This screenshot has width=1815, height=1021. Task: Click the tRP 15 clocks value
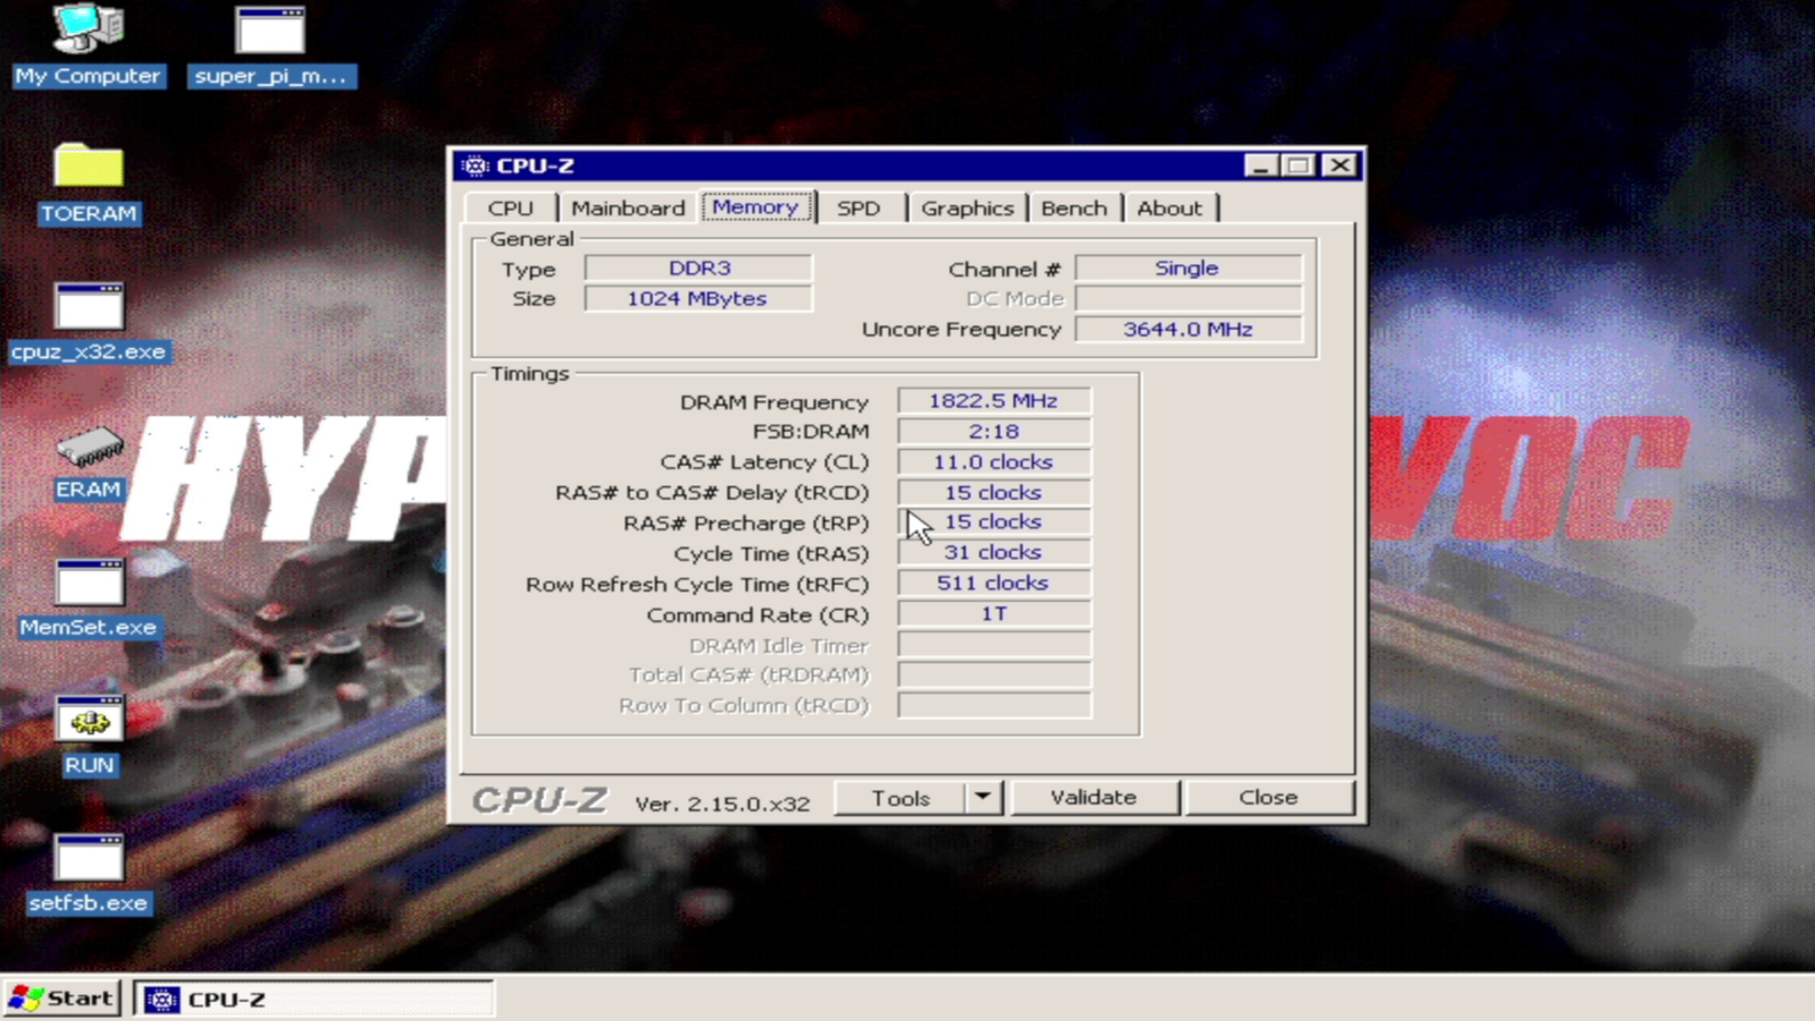(x=994, y=523)
